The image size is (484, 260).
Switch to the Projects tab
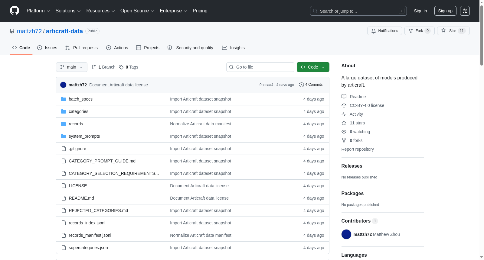click(x=148, y=48)
